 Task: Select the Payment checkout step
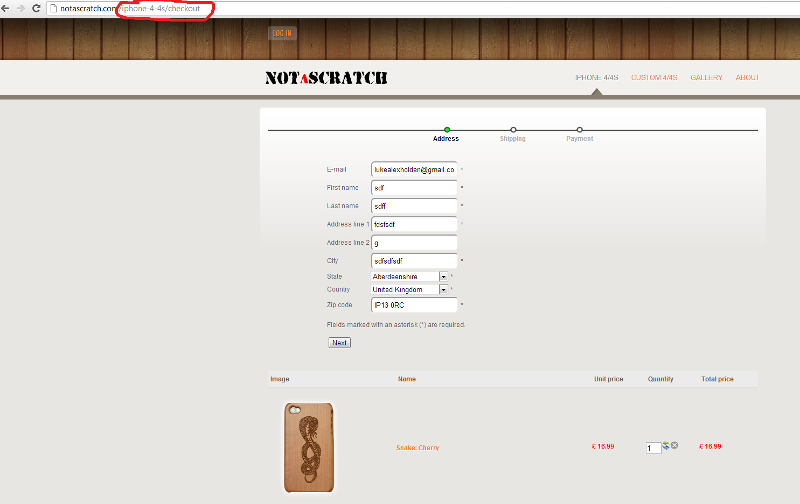pyautogui.click(x=580, y=134)
